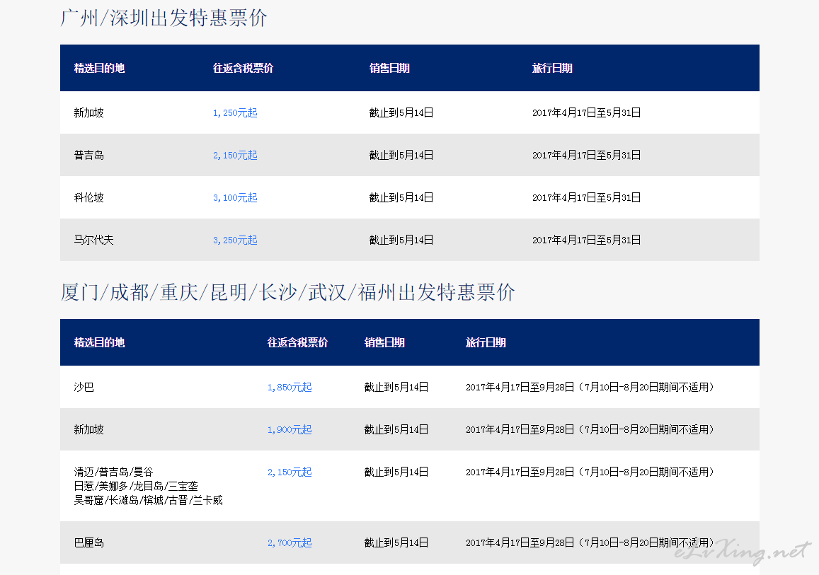Select the 科伦坡 destination cell

(x=88, y=198)
